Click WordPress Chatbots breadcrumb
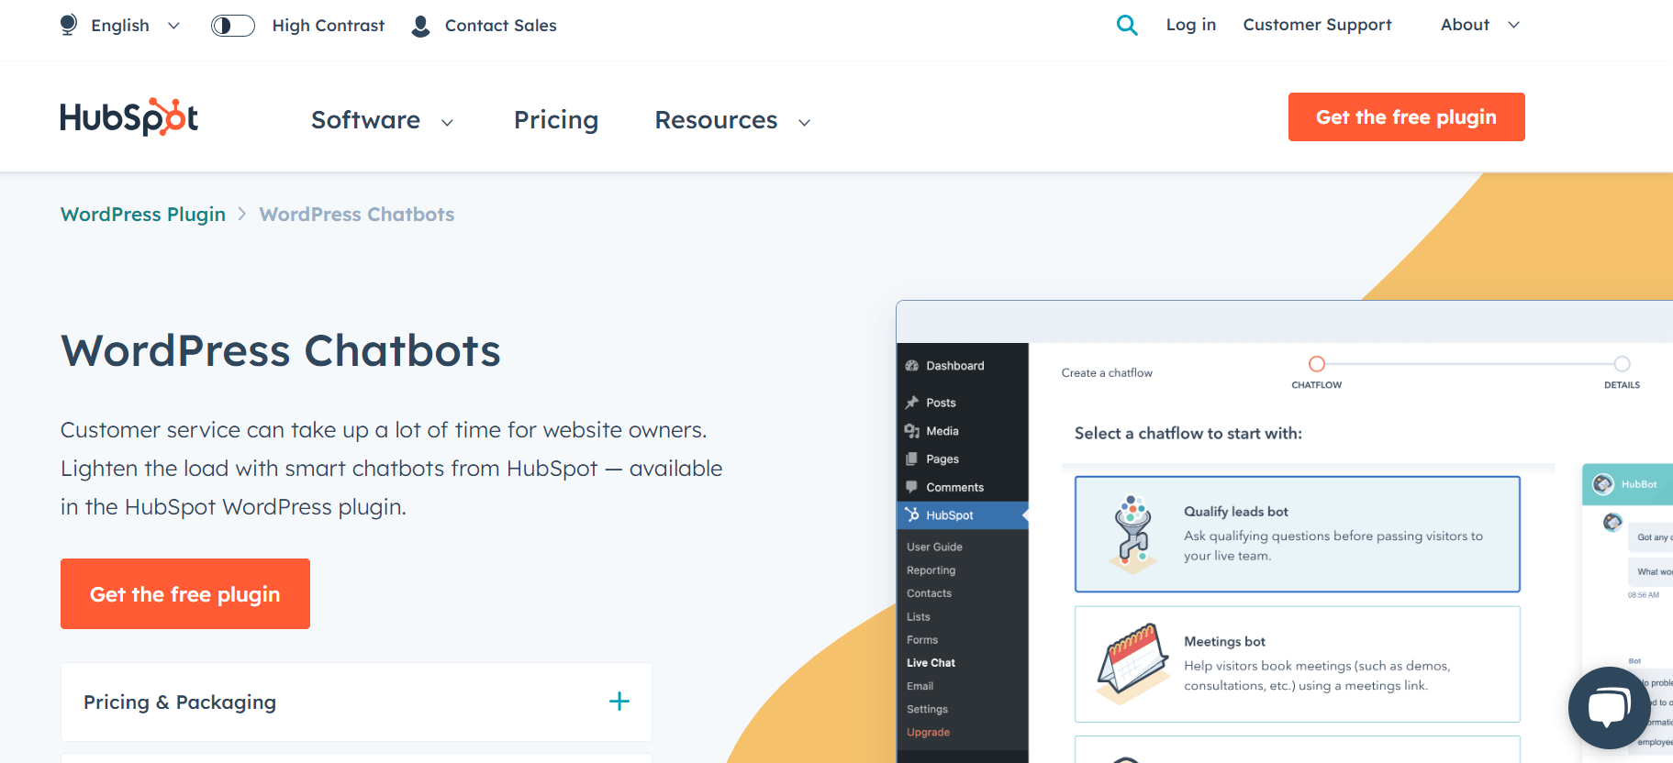Image resolution: width=1673 pixels, height=763 pixels. (x=357, y=215)
